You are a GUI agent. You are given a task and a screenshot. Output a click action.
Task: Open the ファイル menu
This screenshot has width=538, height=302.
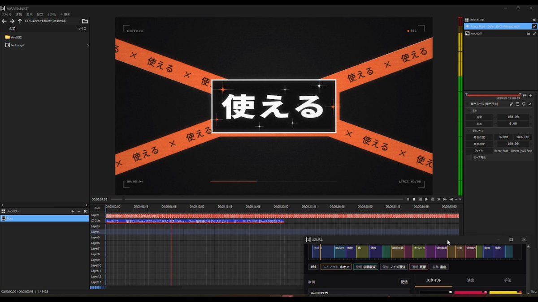(x=7, y=14)
